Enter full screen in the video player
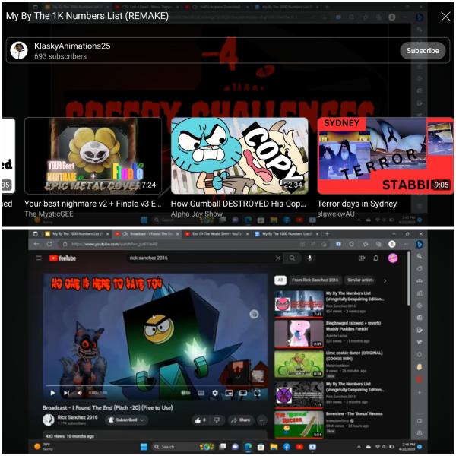 click(x=257, y=393)
